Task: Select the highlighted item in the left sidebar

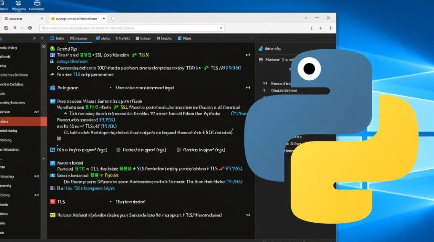Action: 19,121
